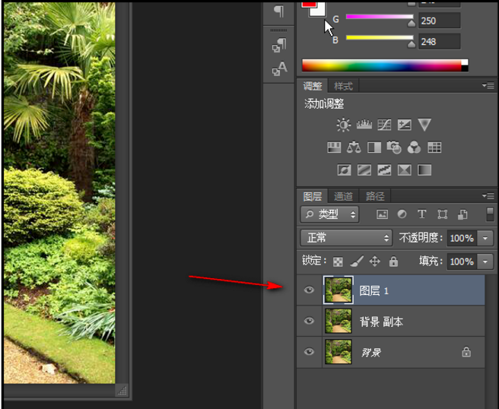The image size is (499, 409).
Task: Click the Color Balance scales icon
Action: pyautogui.click(x=354, y=147)
